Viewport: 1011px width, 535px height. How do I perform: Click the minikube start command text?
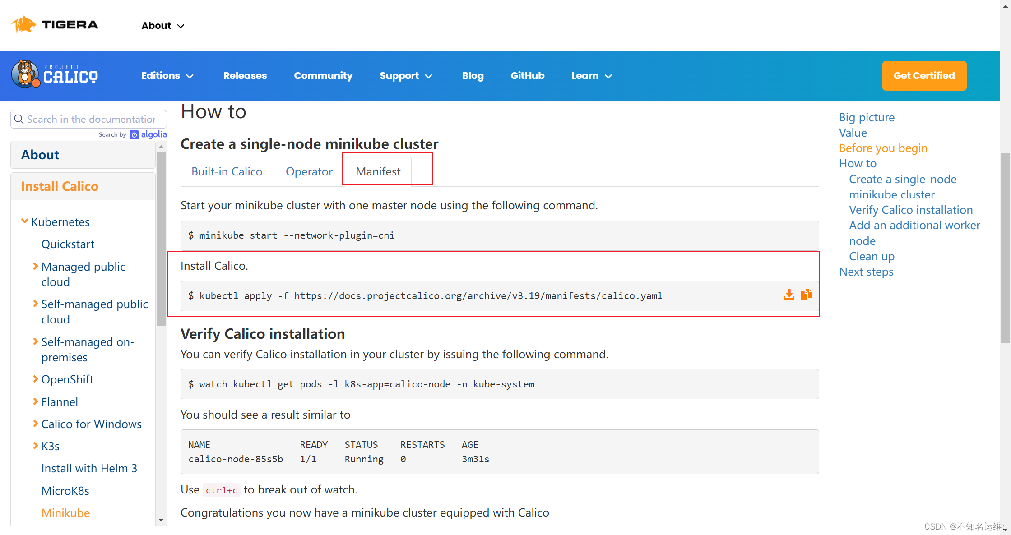pyautogui.click(x=297, y=235)
